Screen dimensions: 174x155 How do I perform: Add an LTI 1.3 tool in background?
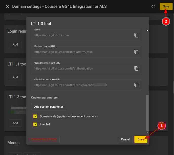pos(15,123)
